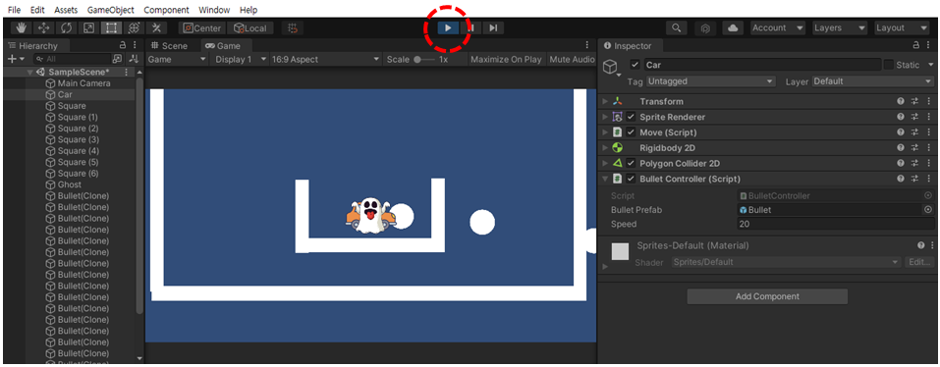Select the Move tool
Screen dimensions: 940x367
click(x=44, y=28)
